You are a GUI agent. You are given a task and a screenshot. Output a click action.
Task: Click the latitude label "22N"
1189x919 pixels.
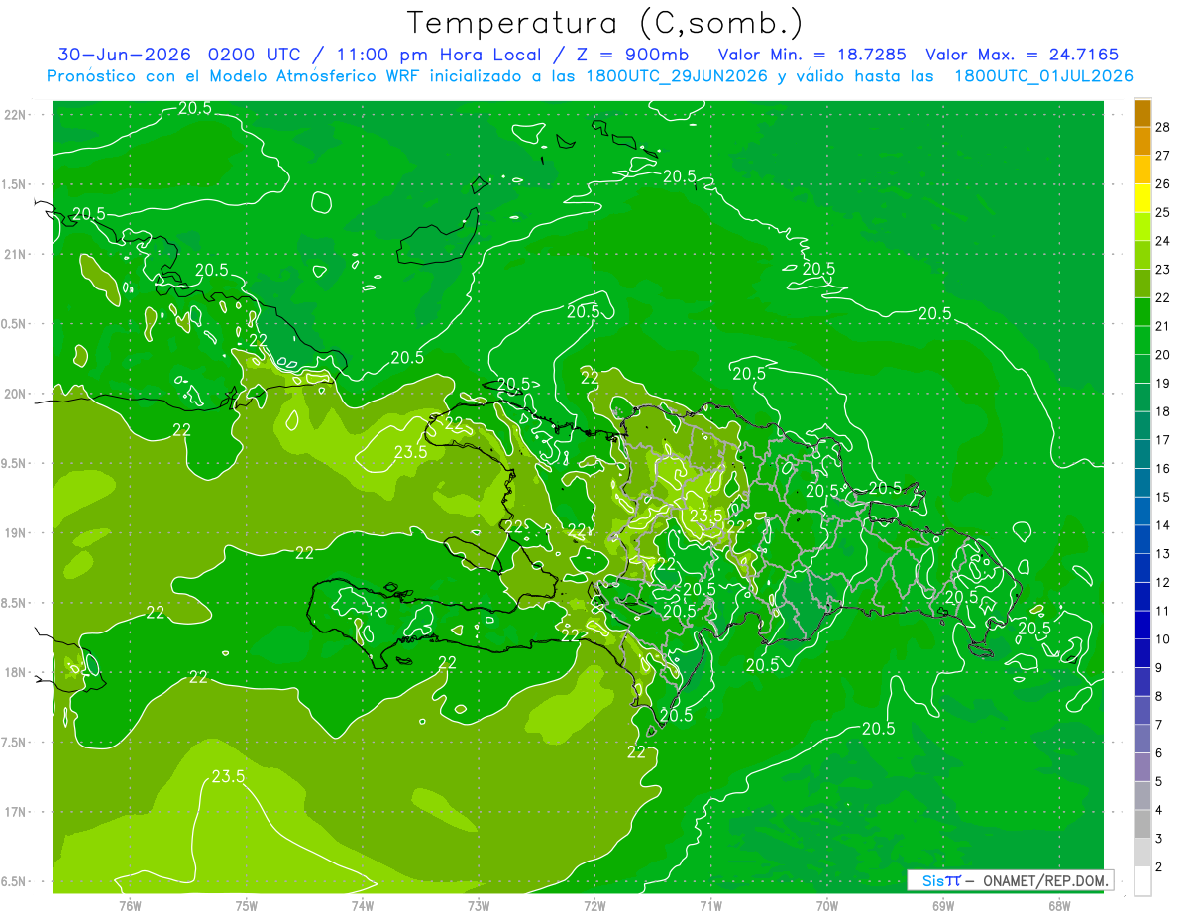click(x=15, y=114)
